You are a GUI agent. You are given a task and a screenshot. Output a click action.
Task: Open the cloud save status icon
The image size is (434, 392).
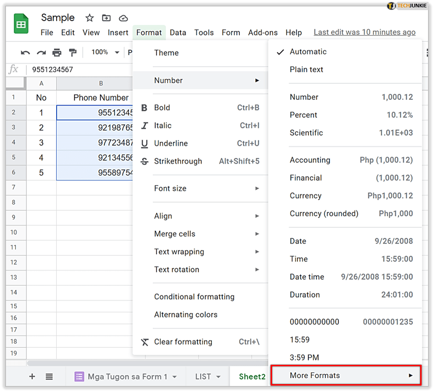pos(123,18)
